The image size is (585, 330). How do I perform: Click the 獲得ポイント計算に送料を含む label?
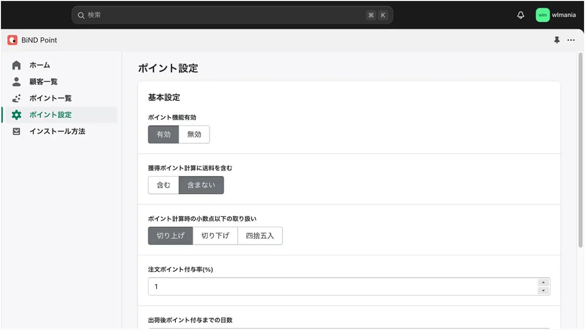point(190,168)
